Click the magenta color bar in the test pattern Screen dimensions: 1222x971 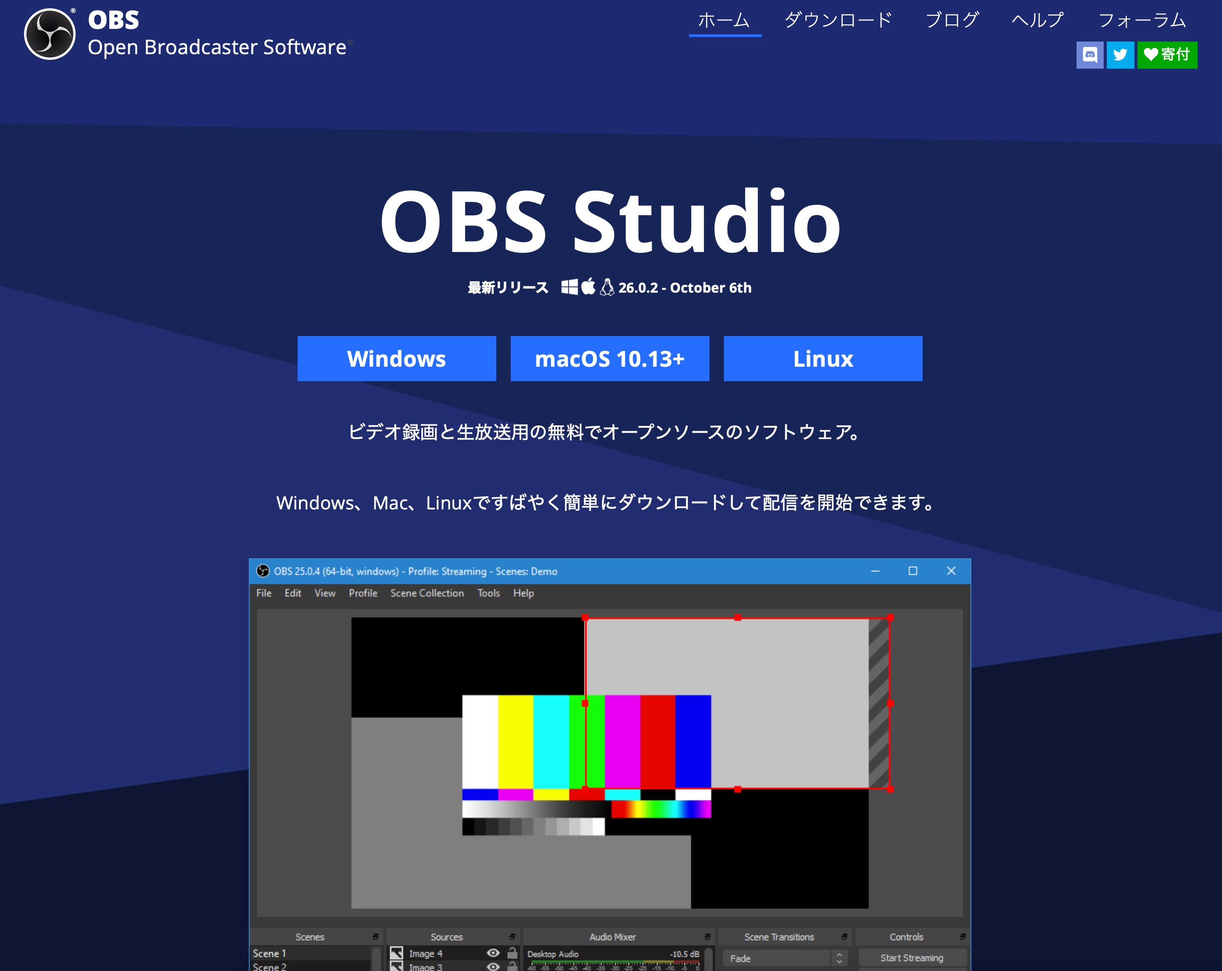(622, 742)
